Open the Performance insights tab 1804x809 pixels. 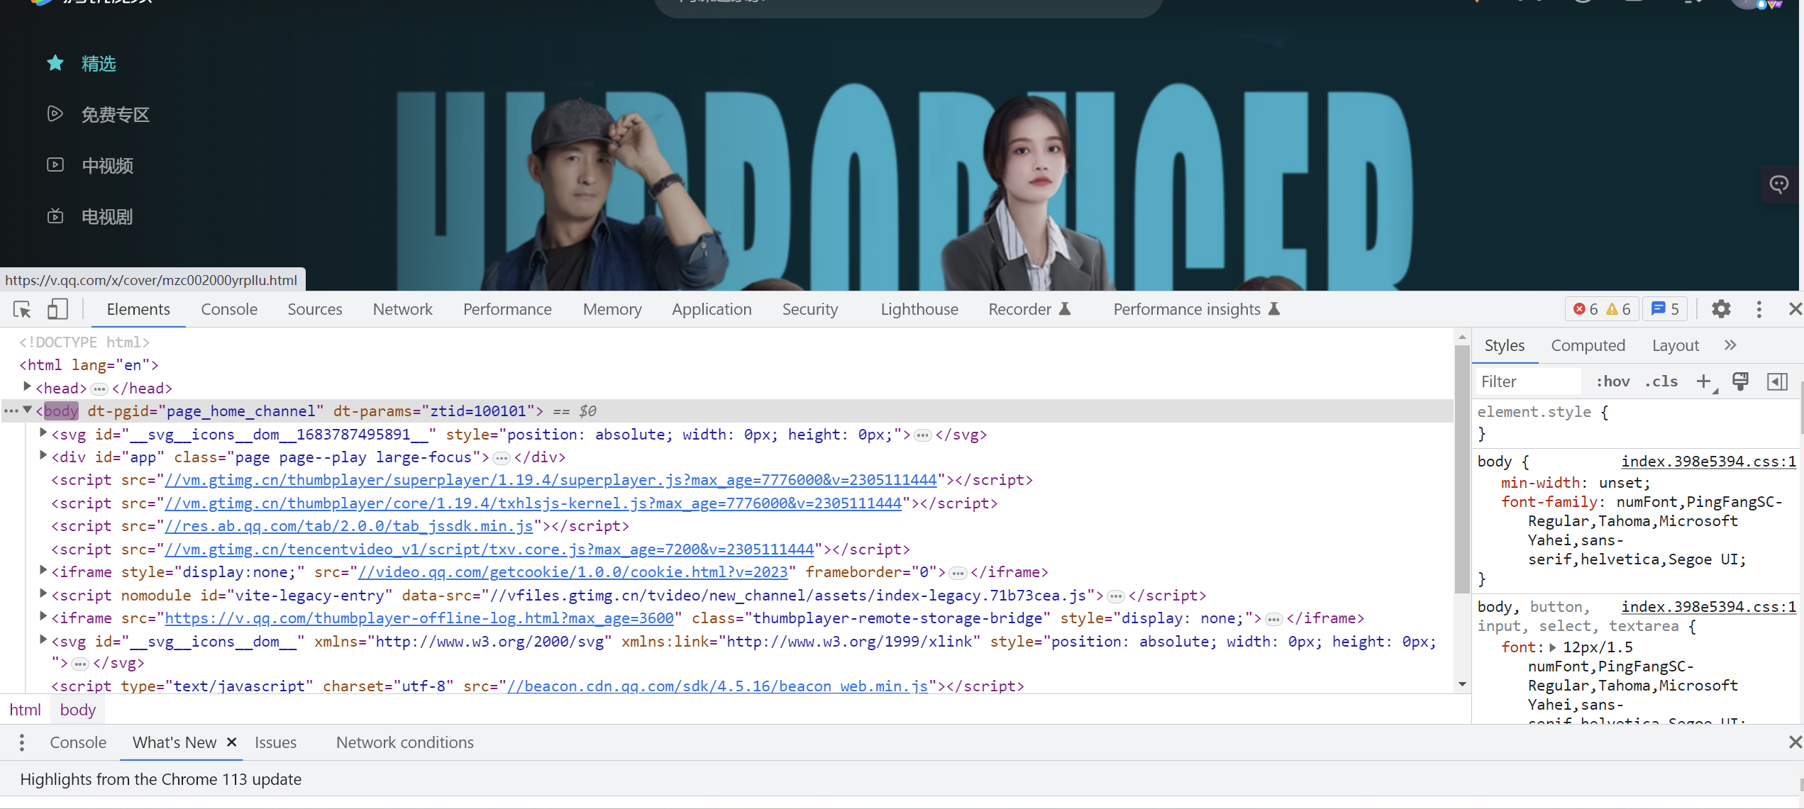1196,309
